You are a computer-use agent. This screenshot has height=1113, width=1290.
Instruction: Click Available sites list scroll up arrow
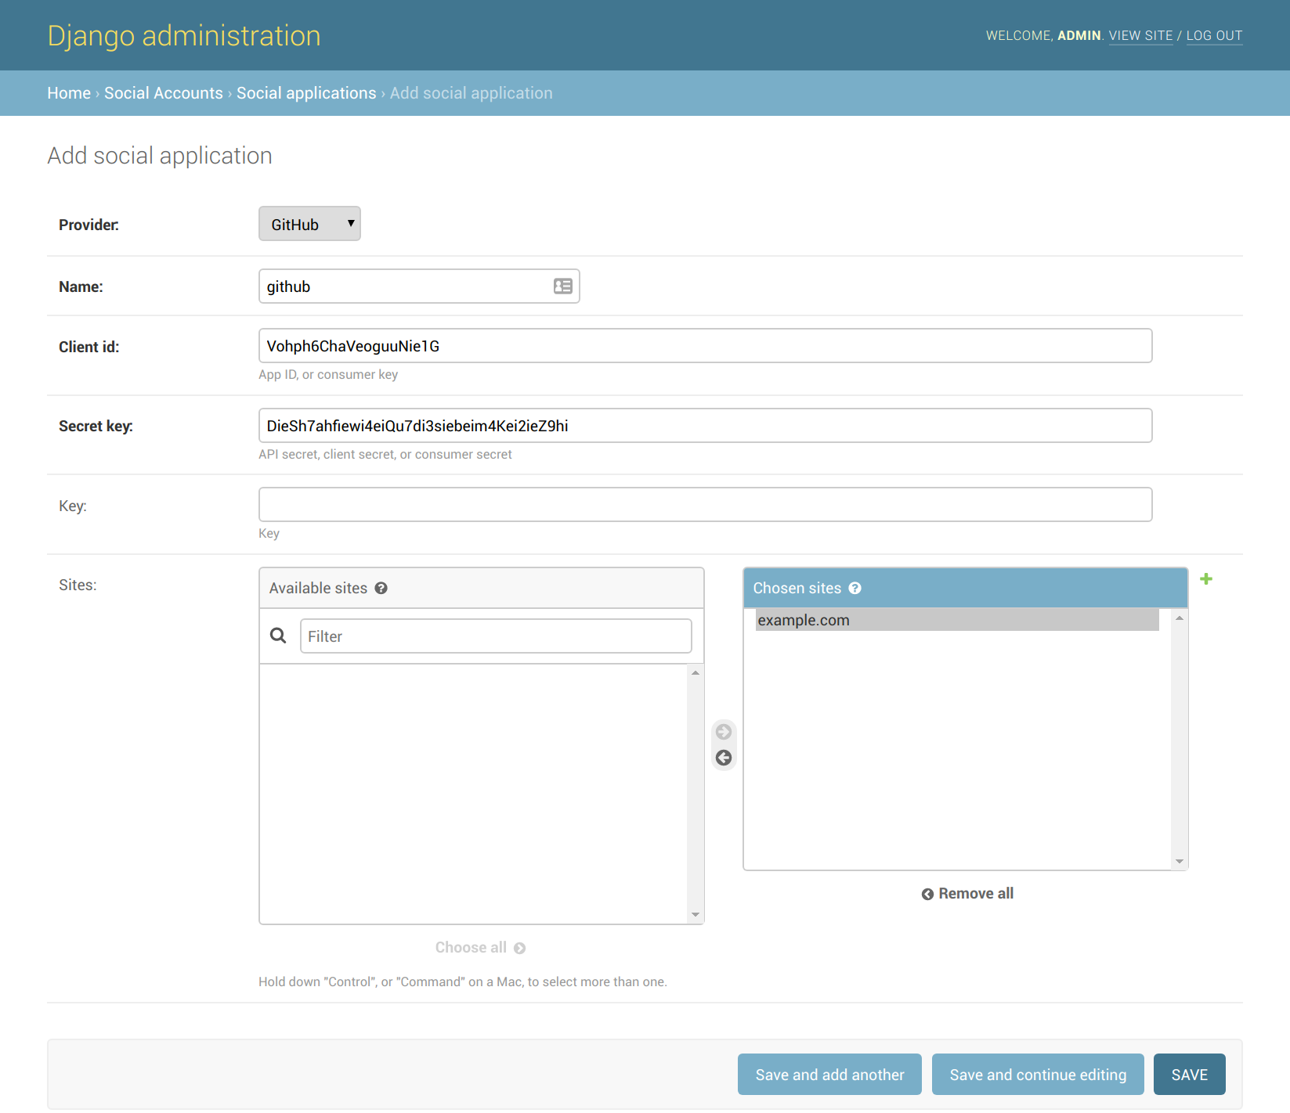coord(696,673)
